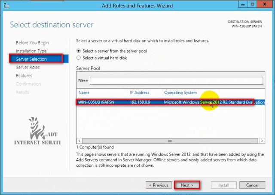Select the Server Selection step
Screen dimensions: 275x195
[x=39, y=59]
